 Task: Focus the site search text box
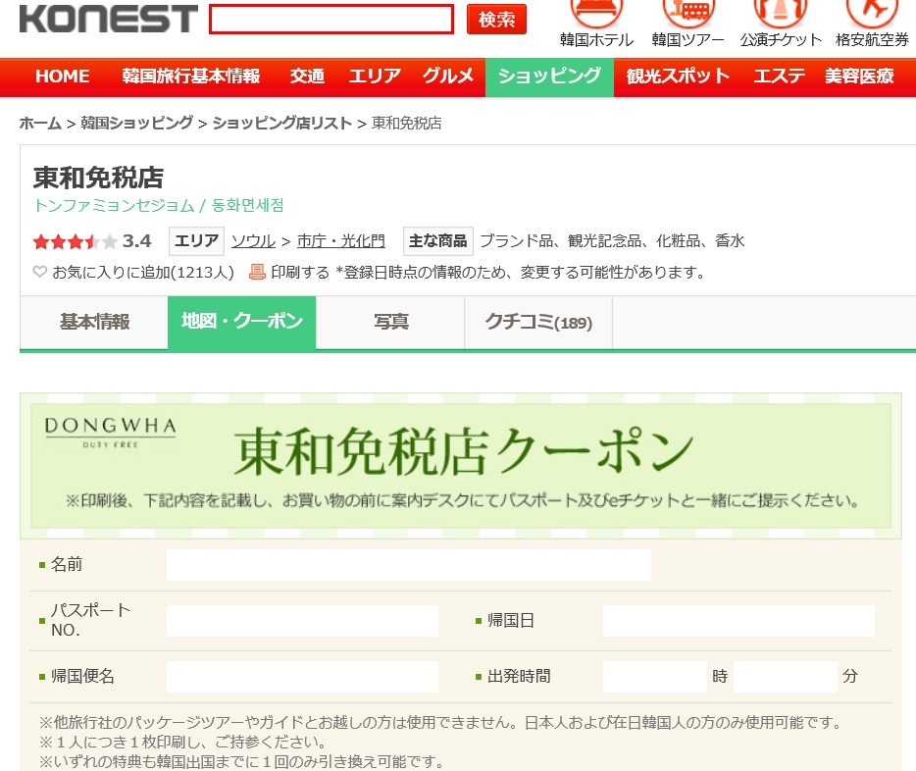tap(331, 20)
